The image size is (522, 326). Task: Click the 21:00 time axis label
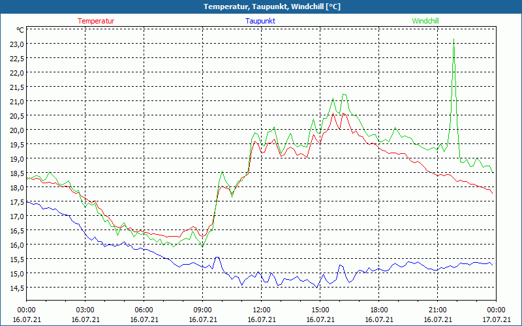point(437,310)
